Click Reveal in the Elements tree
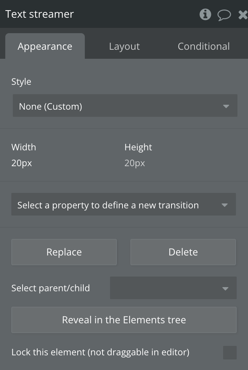This screenshot has width=248, height=370. point(124,320)
